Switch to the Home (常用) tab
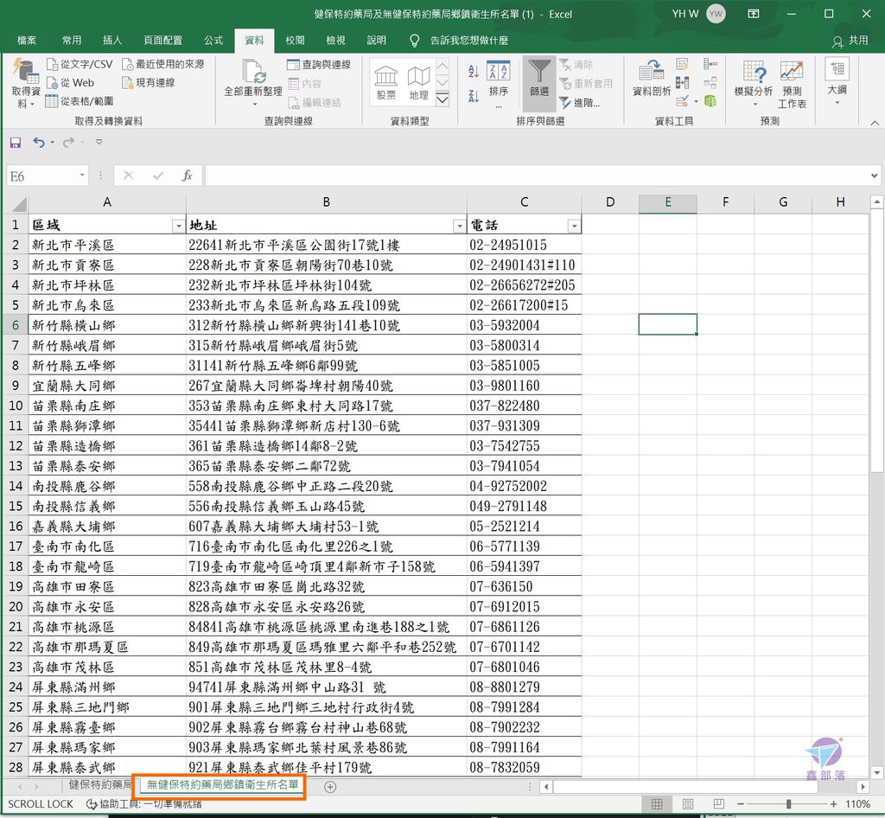 pyautogui.click(x=72, y=40)
